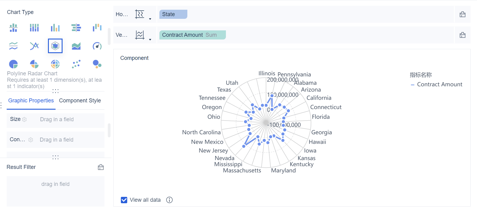Select the area chart type icon
Viewport: 477px width, 209px height.
76,46
